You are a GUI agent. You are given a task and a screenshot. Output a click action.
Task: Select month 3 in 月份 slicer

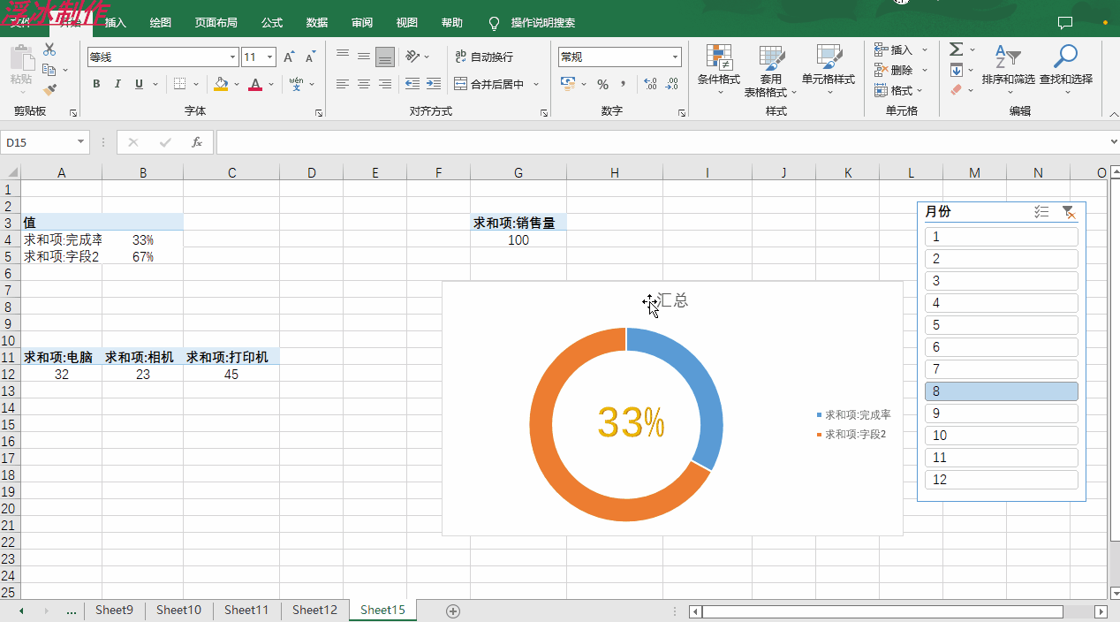point(1002,281)
